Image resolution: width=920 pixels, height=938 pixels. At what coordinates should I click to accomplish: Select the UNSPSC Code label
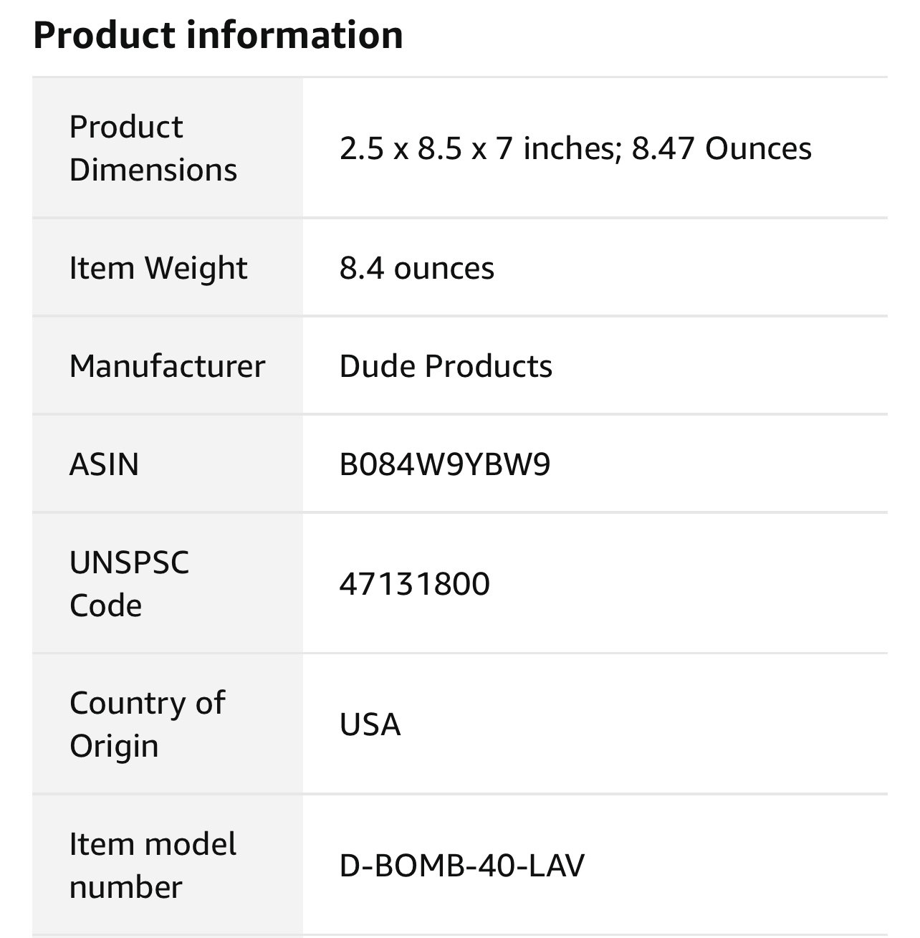(x=129, y=583)
